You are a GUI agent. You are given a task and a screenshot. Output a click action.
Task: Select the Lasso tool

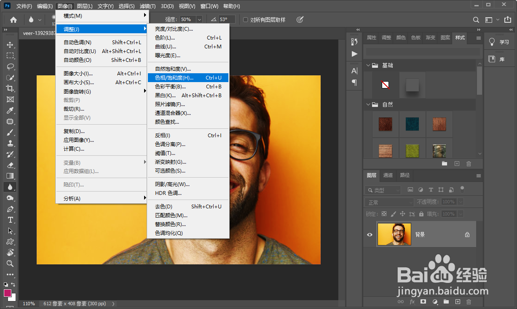[10, 67]
